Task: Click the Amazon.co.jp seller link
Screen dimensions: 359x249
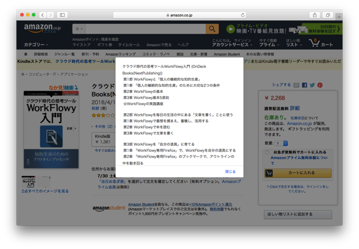Action: [299, 124]
